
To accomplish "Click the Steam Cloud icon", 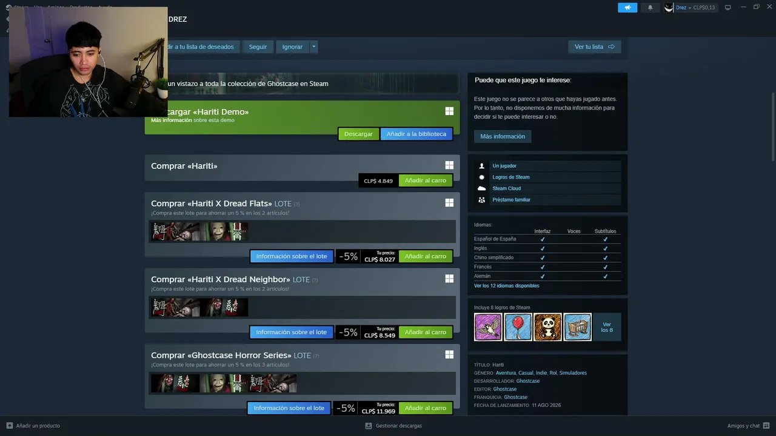I will pyautogui.click(x=482, y=188).
